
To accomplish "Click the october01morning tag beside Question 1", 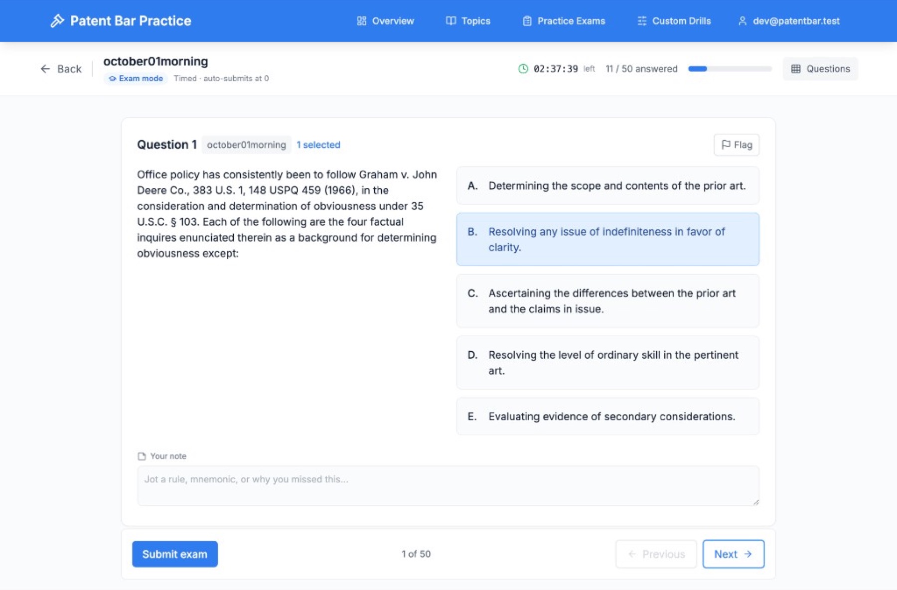I will tap(247, 145).
